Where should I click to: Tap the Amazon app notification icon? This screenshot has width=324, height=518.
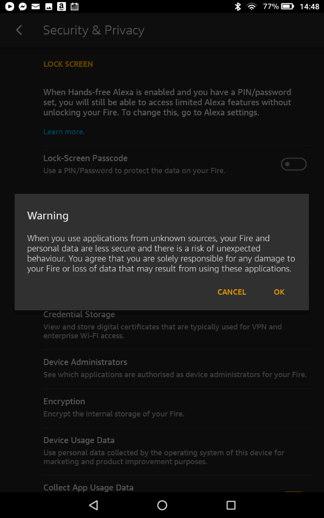tap(60, 6)
